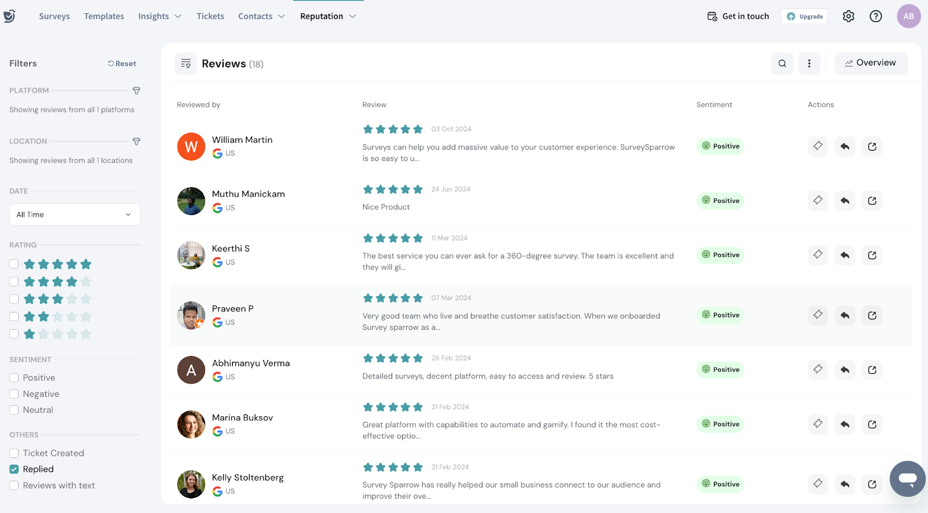
Task: Toggle the reviews filter panel icon
Action: 186,64
